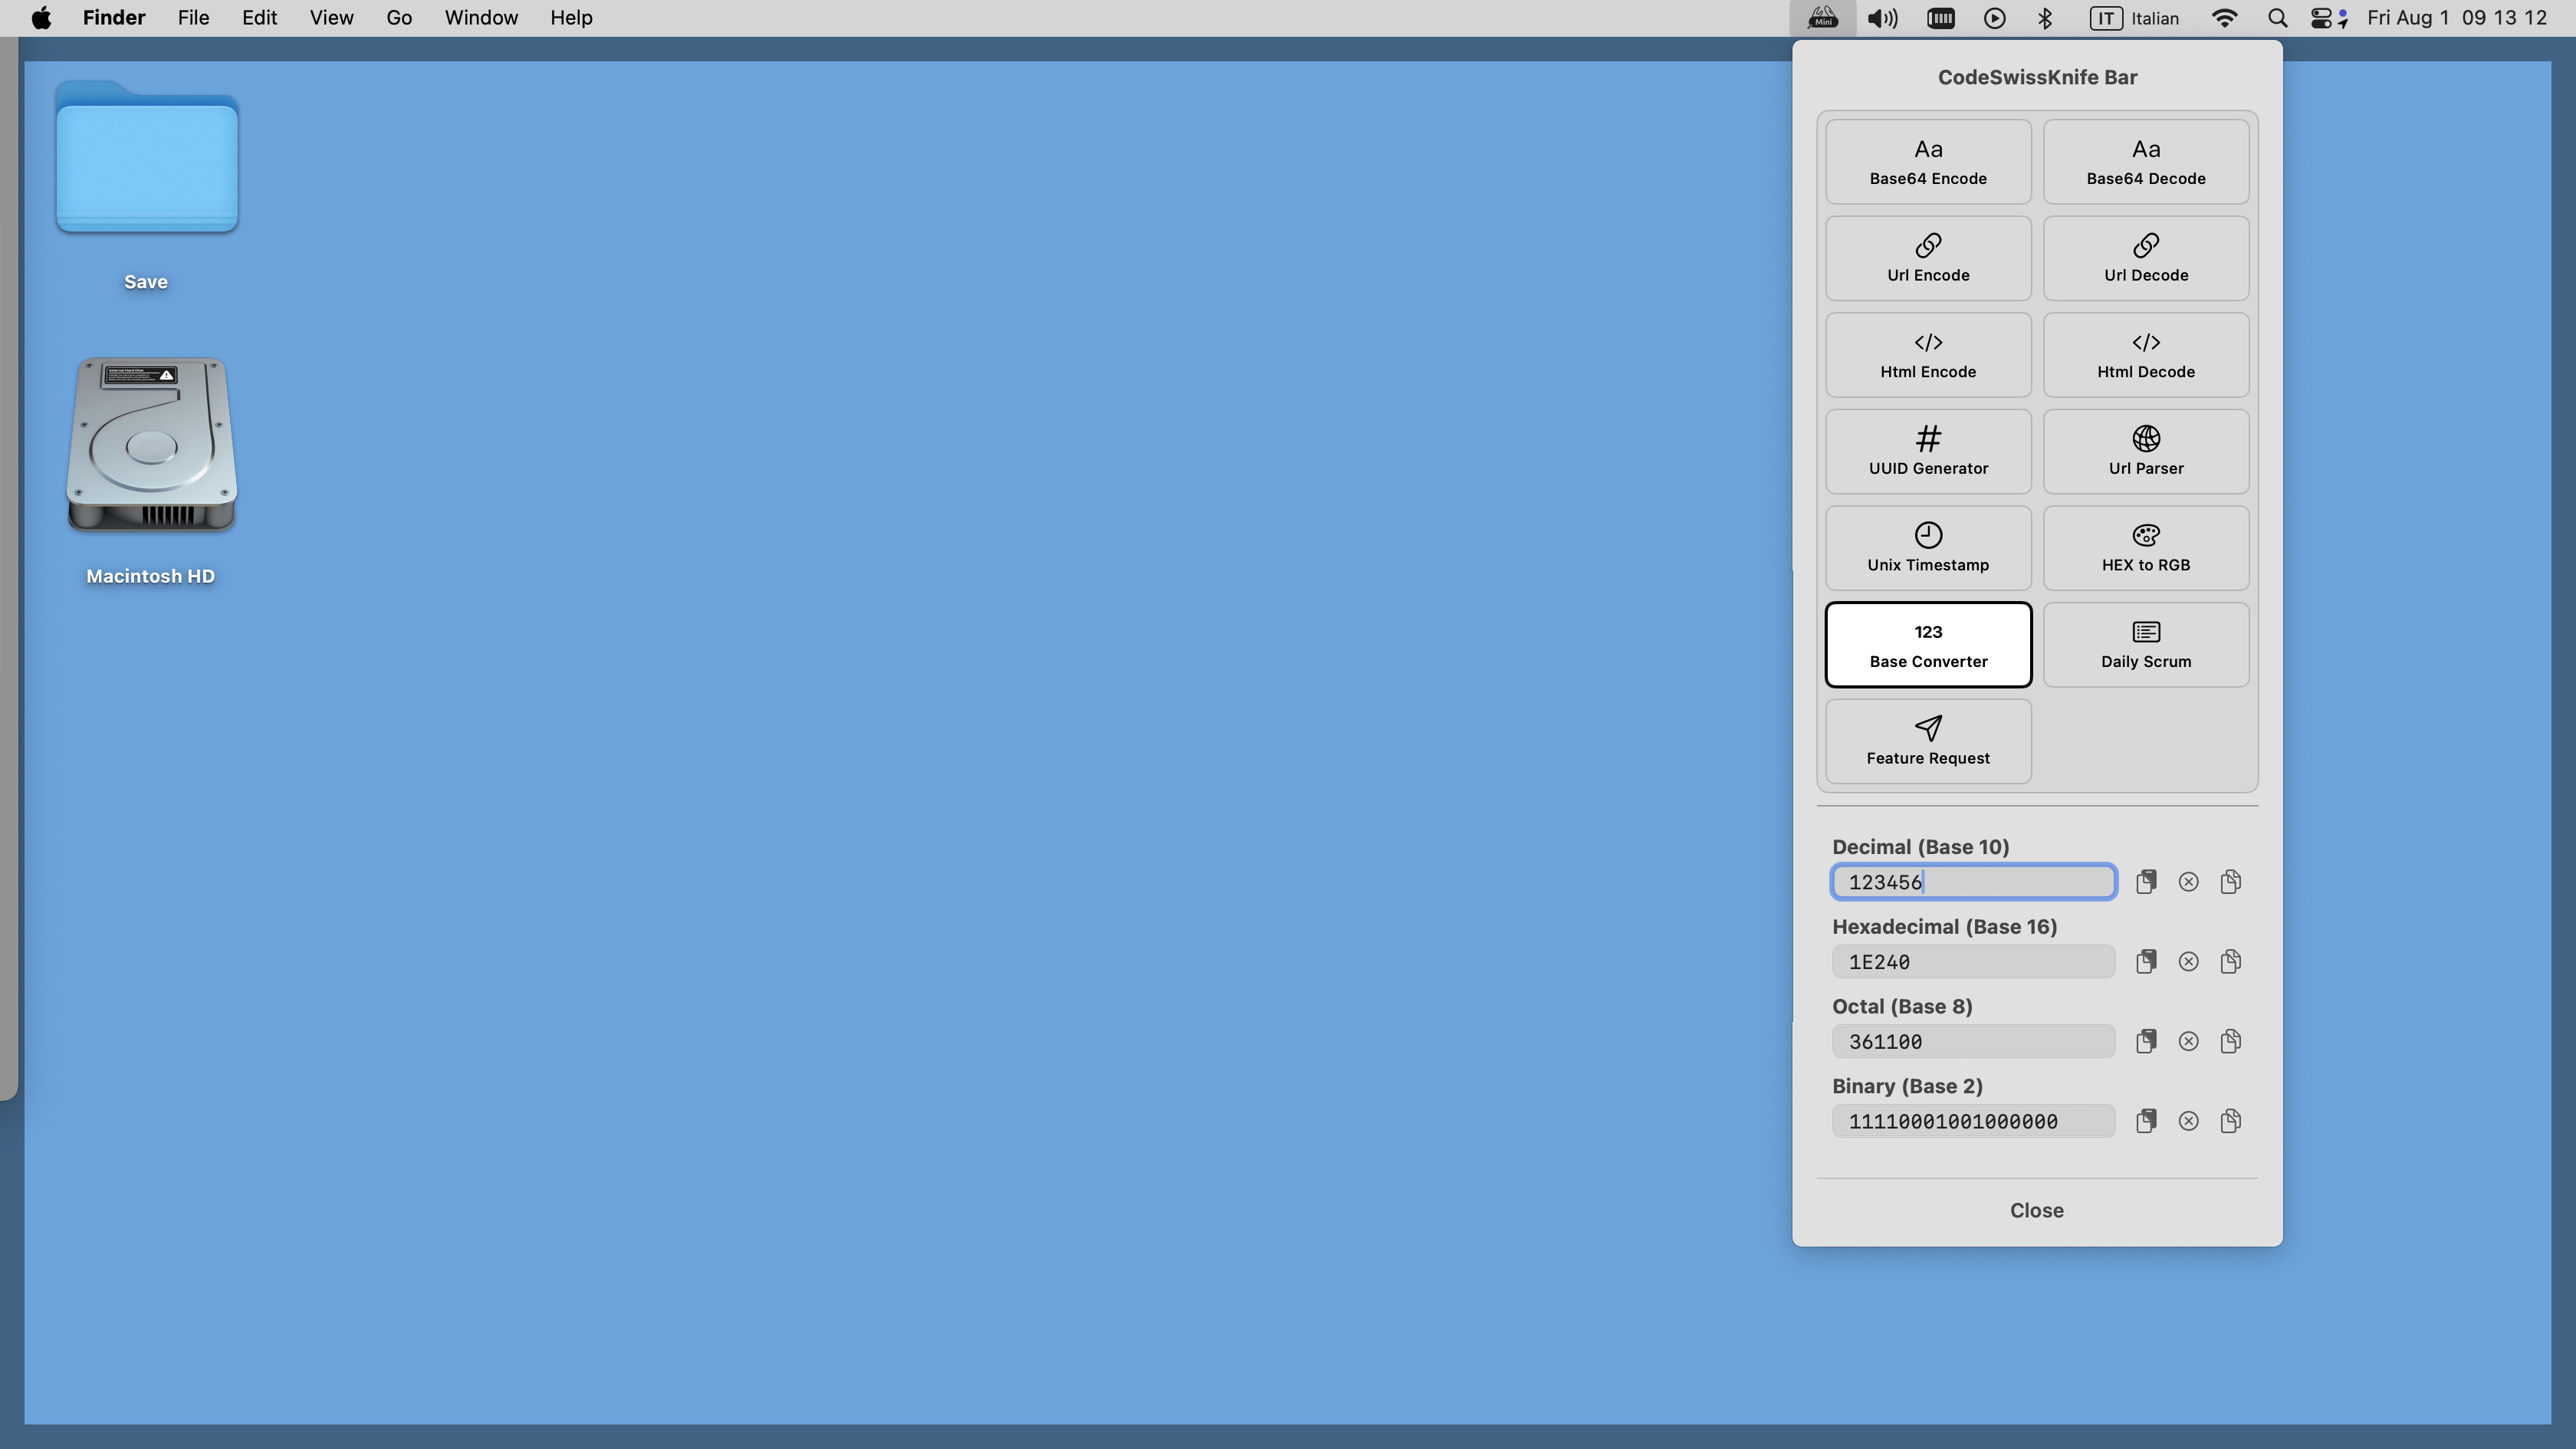The width and height of the screenshot is (2576, 1449).
Task: Open the Go menu
Action: pos(399,18)
